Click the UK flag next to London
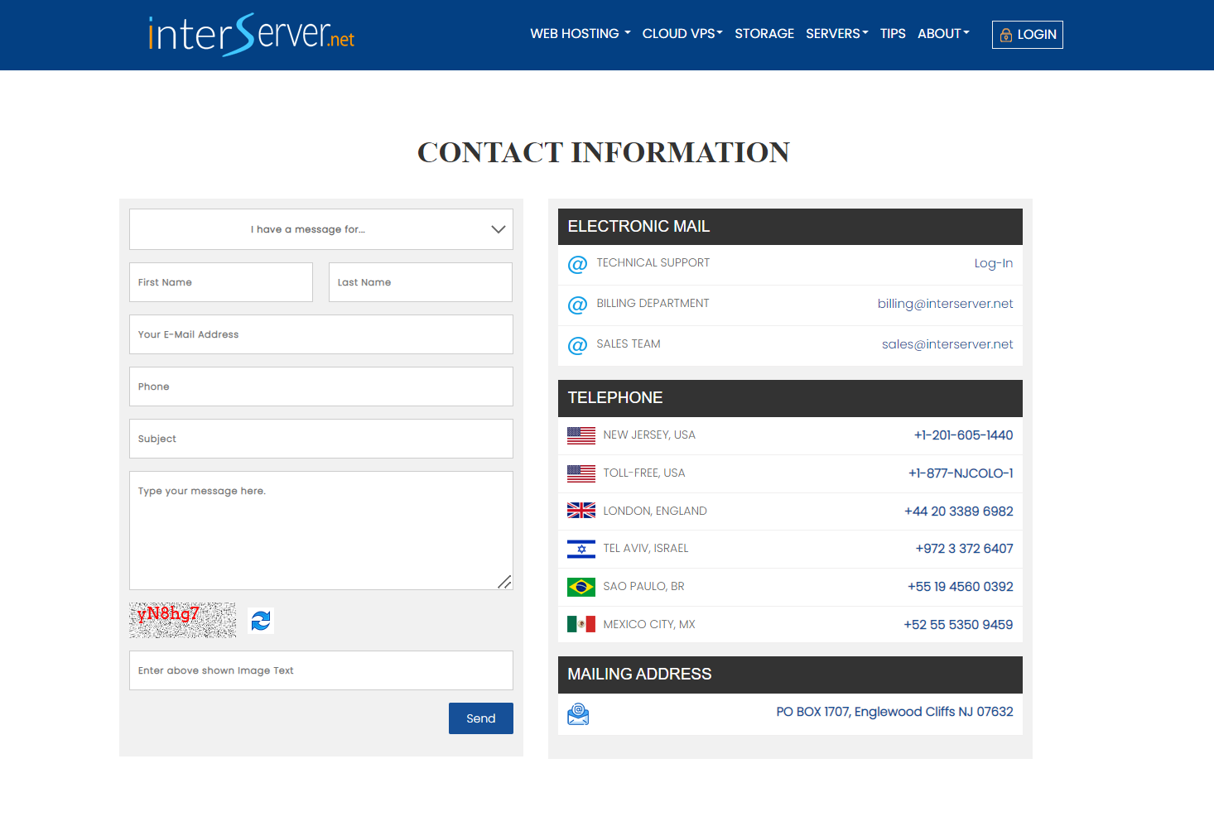 tap(581, 511)
